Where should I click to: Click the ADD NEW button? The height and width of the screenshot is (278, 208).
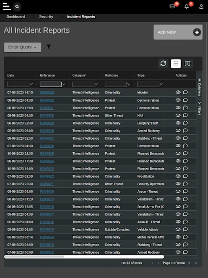178,32
